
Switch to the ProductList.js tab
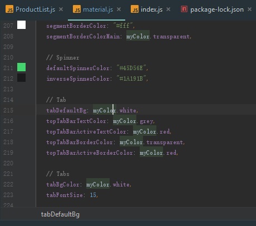[35, 9]
